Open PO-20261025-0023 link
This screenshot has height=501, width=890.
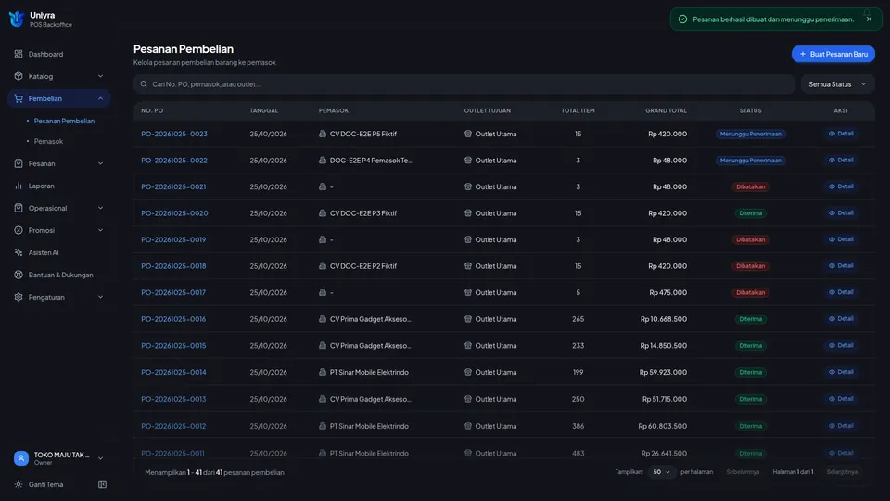[174, 134]
